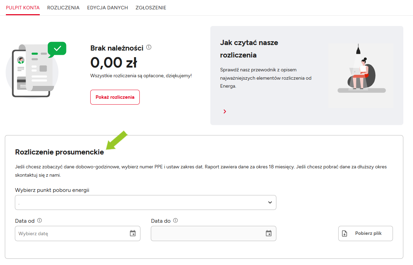Switch to the ROZLICZENIA tab
This screenshot has height=265, width=413.
click(x=63, y=8)
